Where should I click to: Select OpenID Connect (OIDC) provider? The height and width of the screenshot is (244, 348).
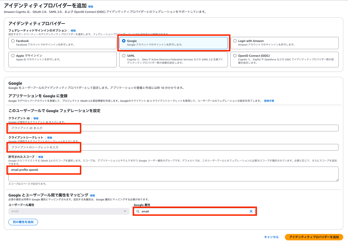coord(235,56)
